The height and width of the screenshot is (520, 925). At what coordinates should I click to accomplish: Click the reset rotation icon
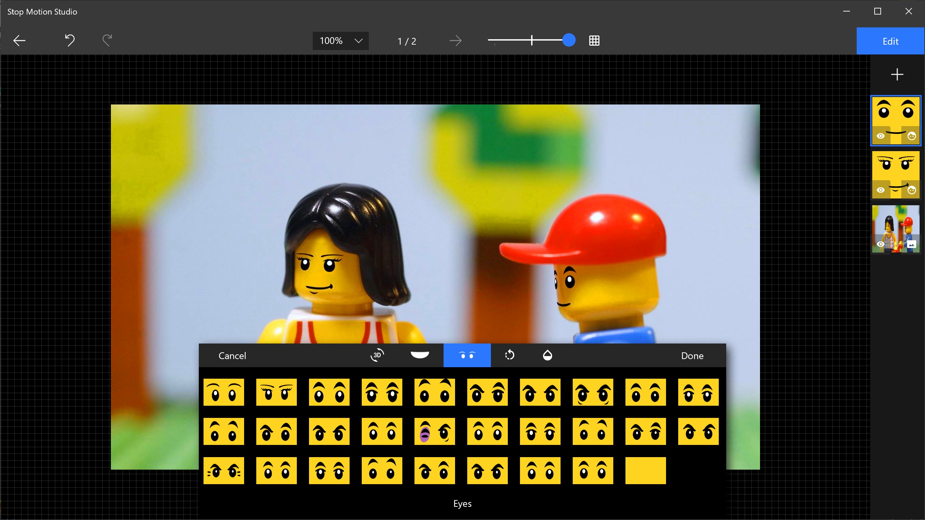click(x=509, y=356)
